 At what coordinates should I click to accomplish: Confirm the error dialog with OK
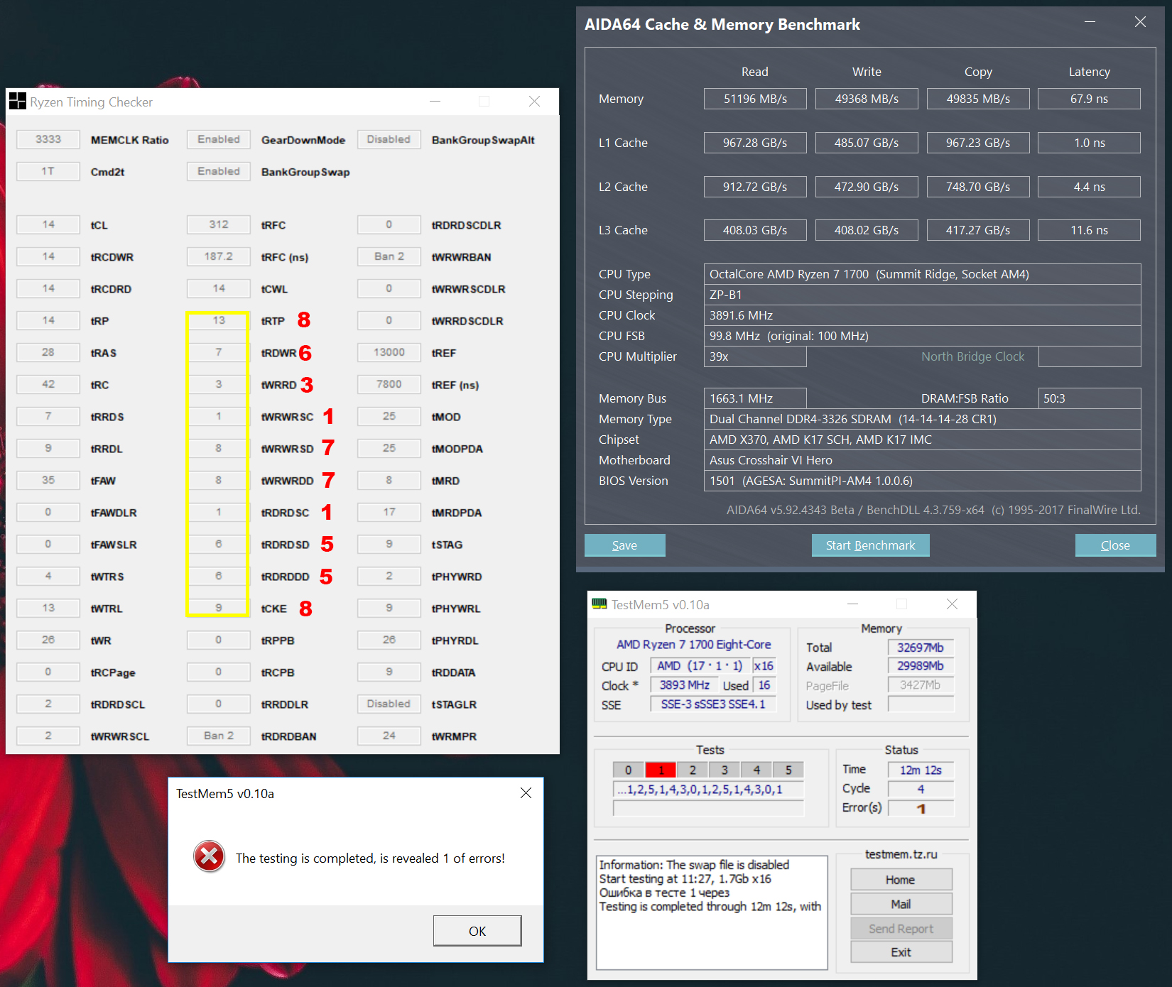click(477, 931)
